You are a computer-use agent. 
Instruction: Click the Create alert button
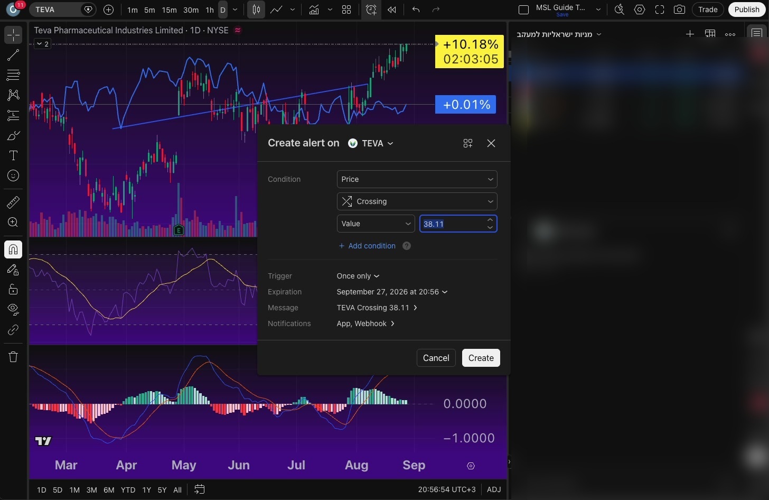coord(481,358)
